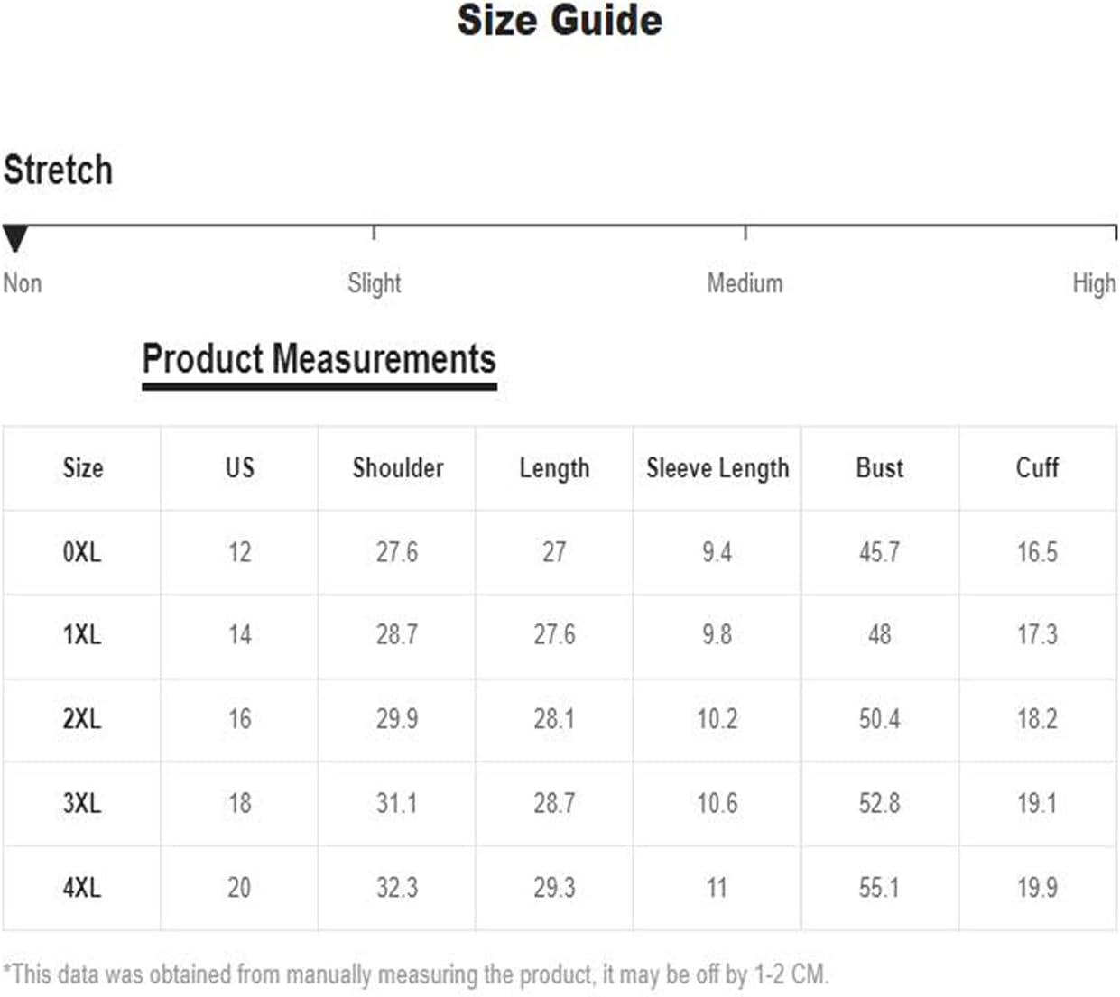Click the 3XL bust value 52.8

[x=880, y=803]
